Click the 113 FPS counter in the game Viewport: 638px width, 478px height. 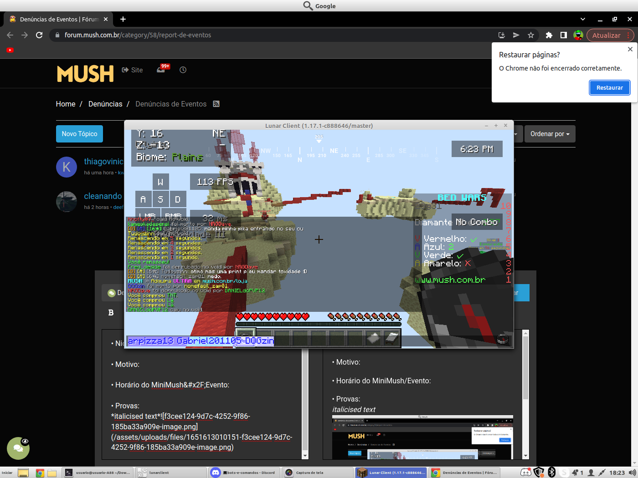click(215, 182)
